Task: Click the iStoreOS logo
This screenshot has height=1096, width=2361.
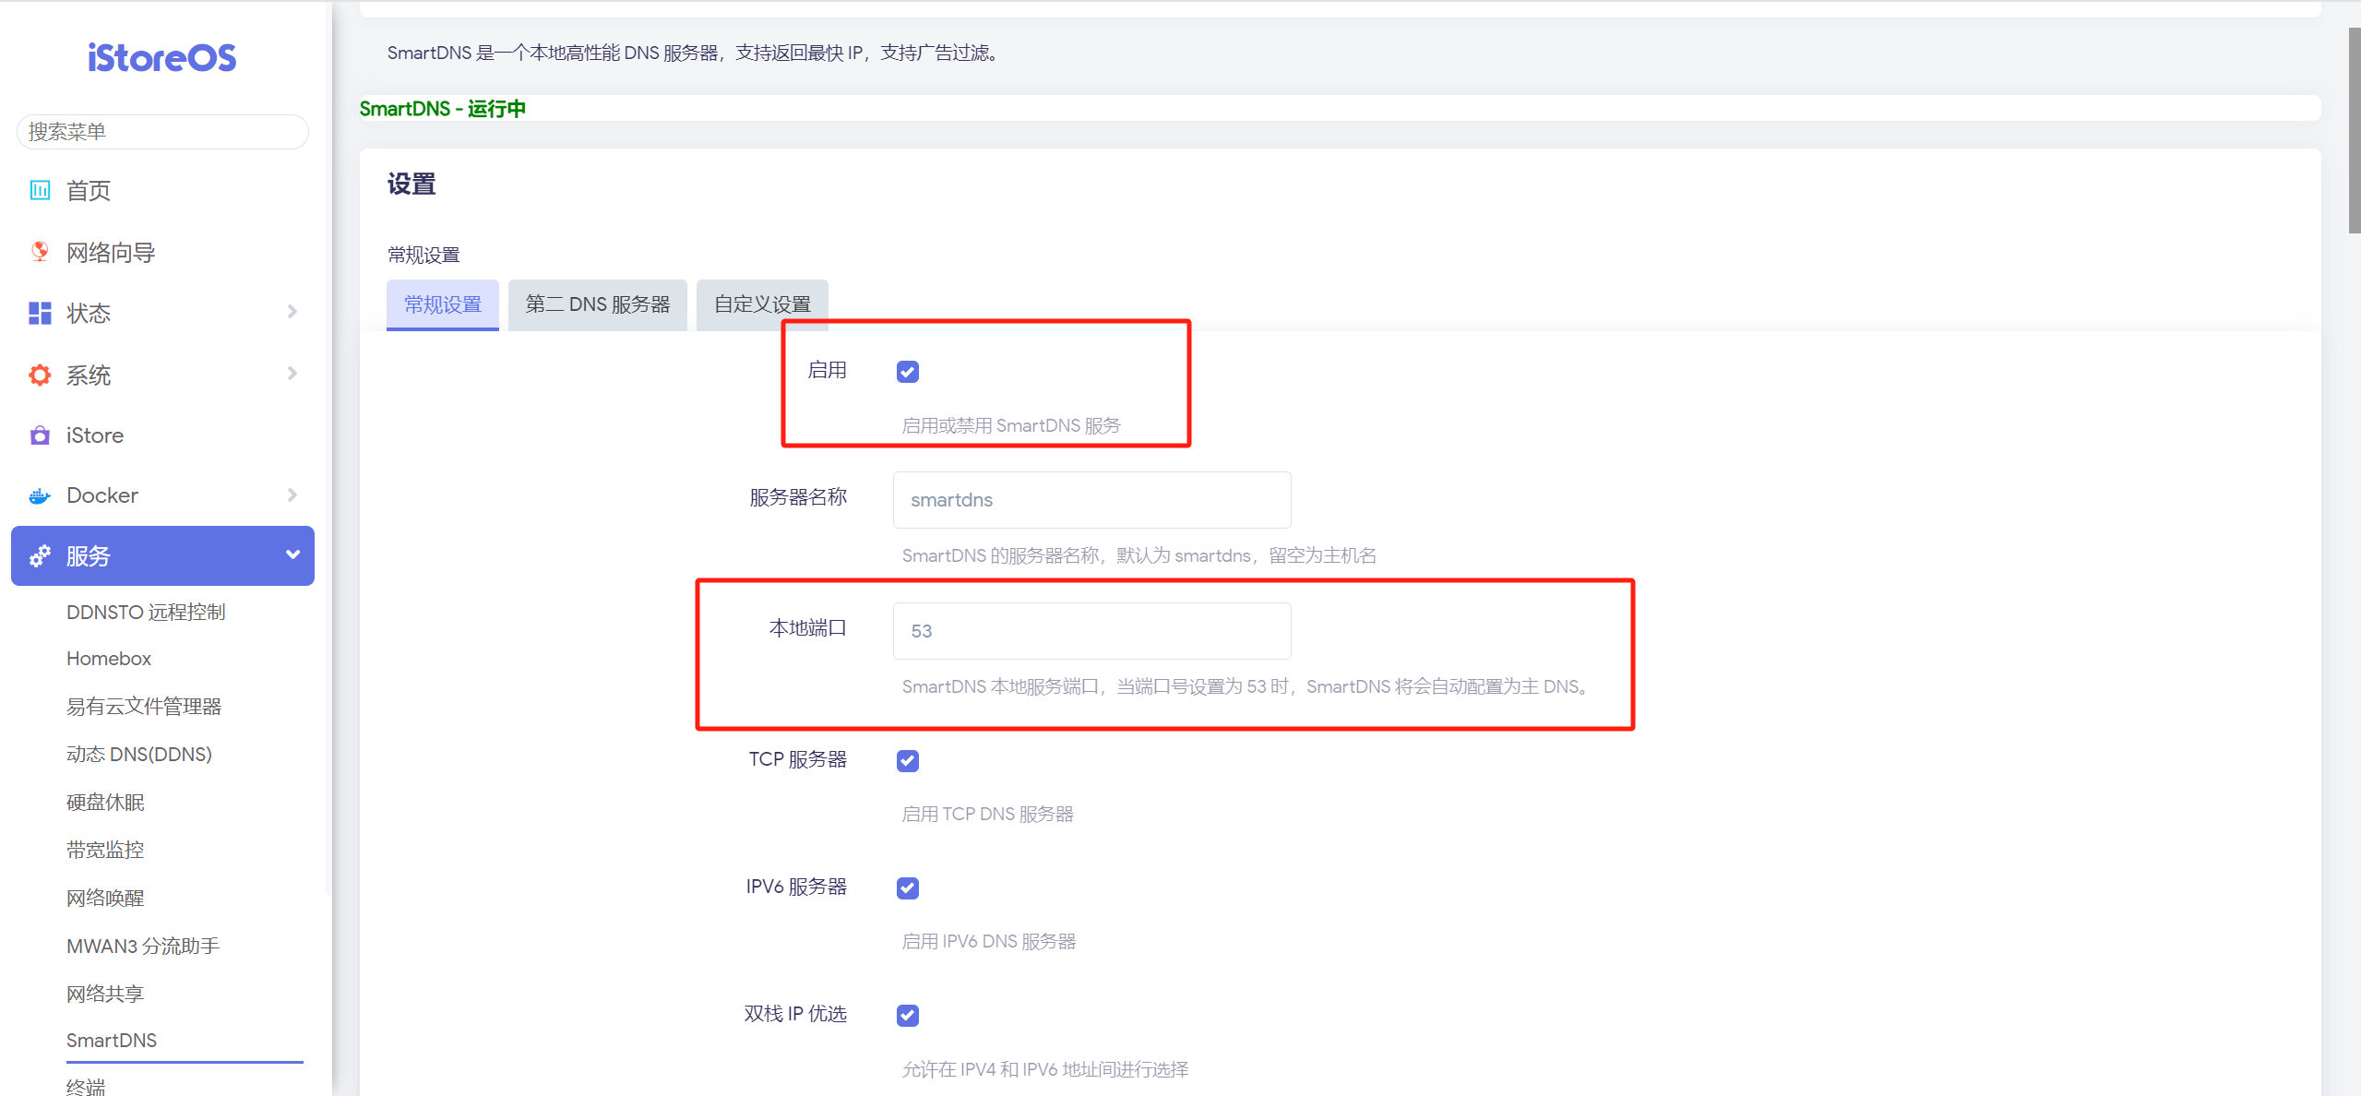Action: (162, 58)
